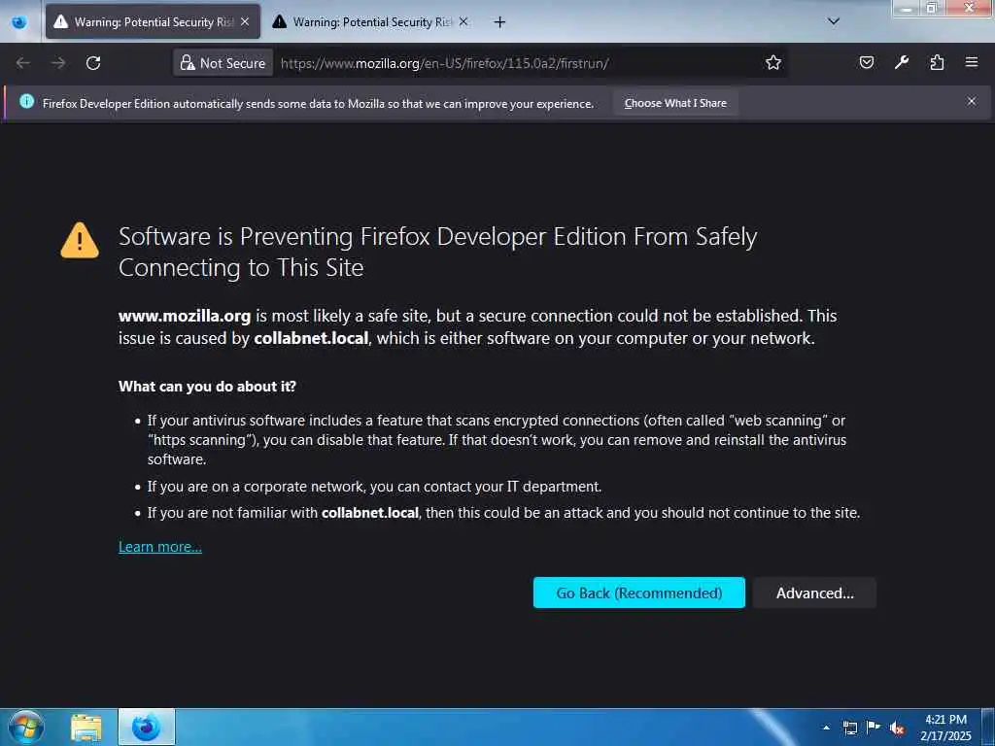The height and width of the screenshot is (746, 995).
Task: Dismiss the data sharing notification bar
Action: [972, 101]
